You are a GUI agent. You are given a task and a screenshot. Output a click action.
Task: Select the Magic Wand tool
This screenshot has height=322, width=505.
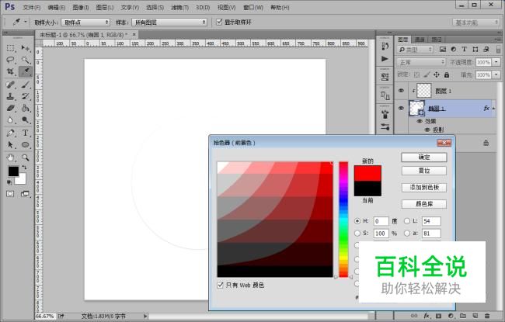coord(25,60)
